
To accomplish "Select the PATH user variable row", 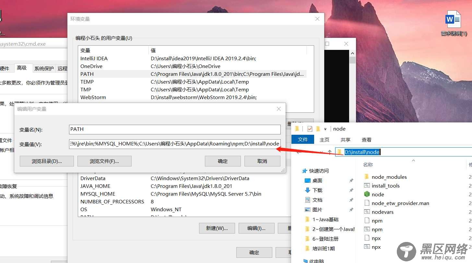I will [193, 74].
